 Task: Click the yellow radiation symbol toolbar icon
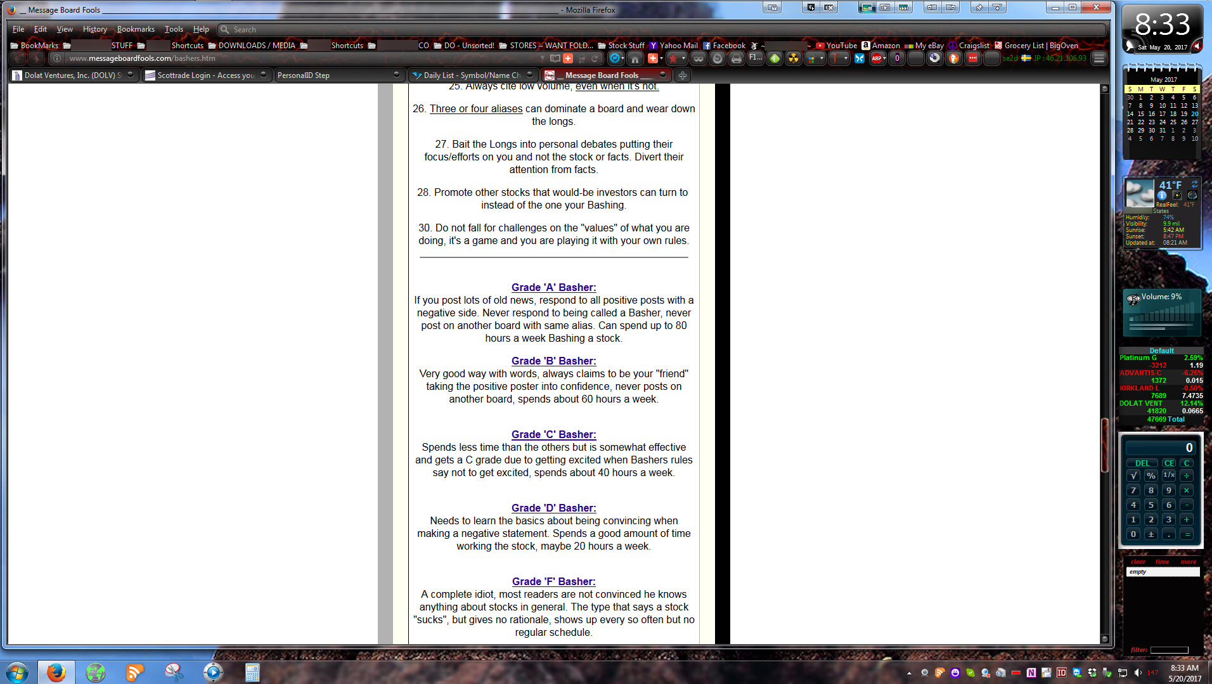tap(793, 58)
